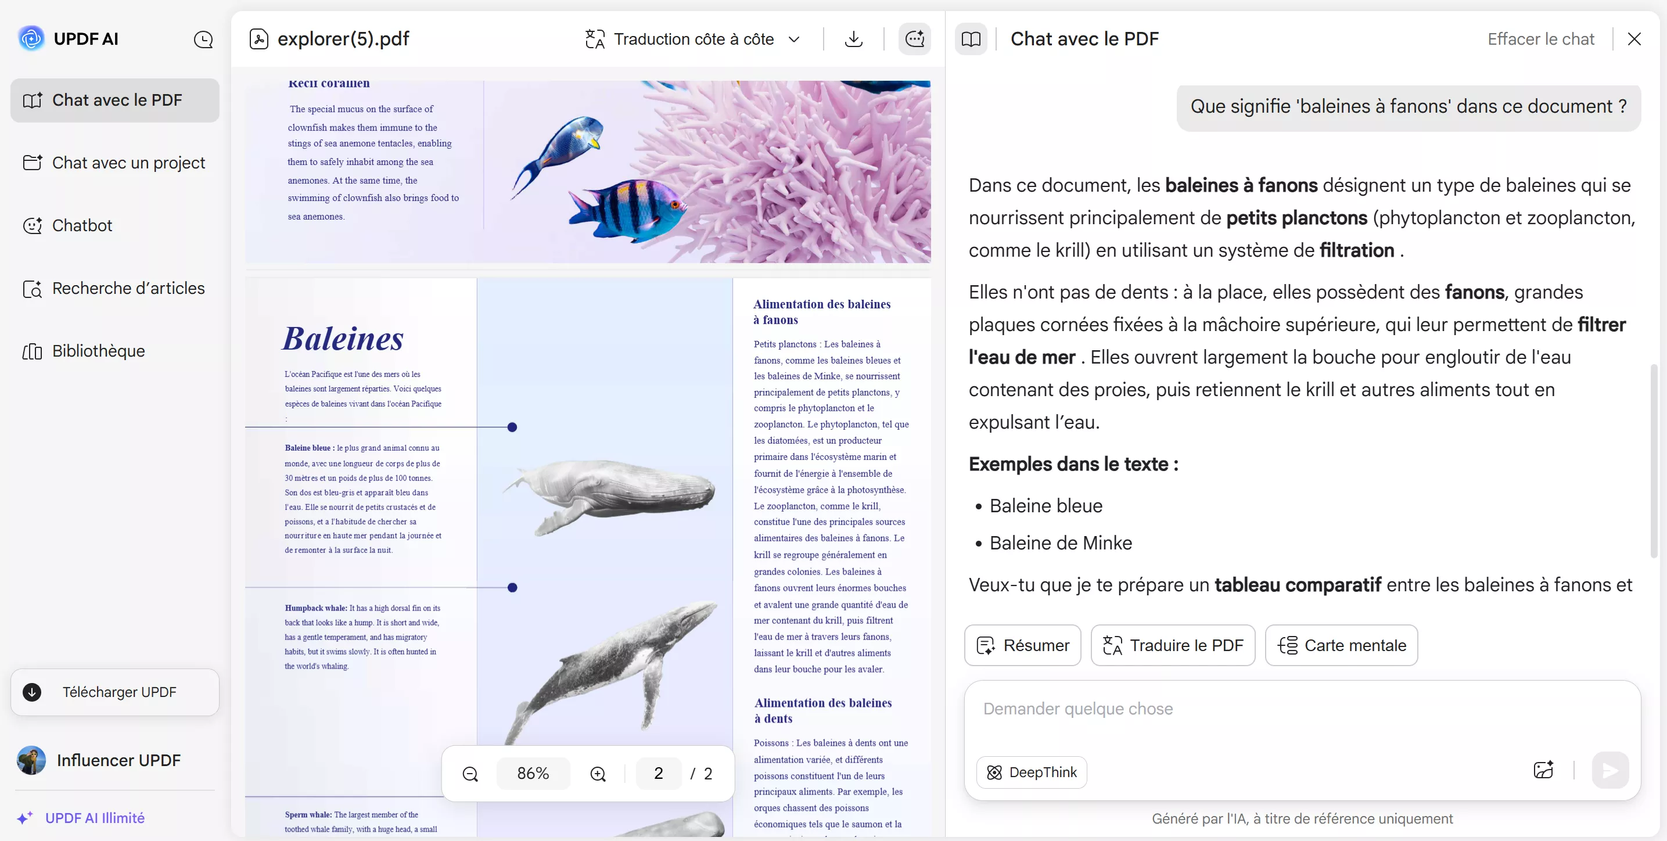Zoom out on the PDF page

click(470, 773)
